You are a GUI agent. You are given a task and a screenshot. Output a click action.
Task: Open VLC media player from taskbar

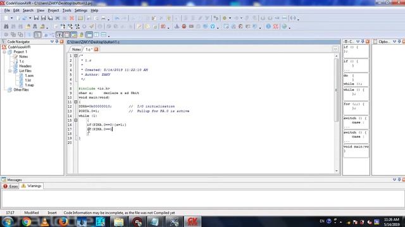pos(45,221)
